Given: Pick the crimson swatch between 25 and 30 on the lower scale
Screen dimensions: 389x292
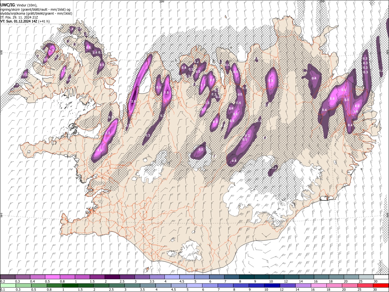Looking at the screenshot, I should [x=366, y=285].
